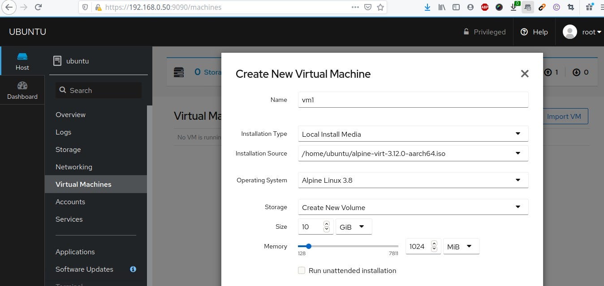Expand the Storage Create New Volume dropdown
This screenshot has width=604, height=286.
[x=413, y=207]
